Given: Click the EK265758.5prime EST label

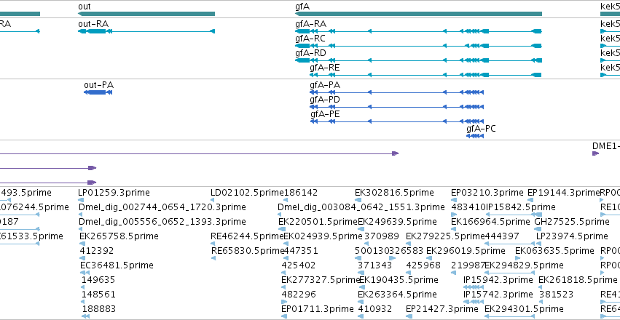Looking at the screenshot, I should click(119, 236).
